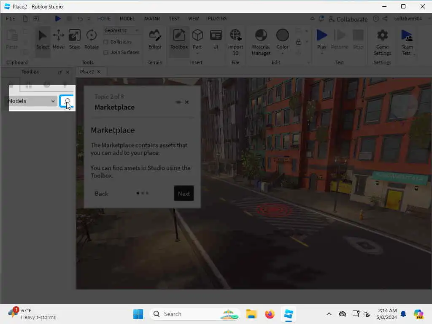Viewport: 432px width, 324px height.
Task: Activate the Rotate tool
Action: [92, 40]
